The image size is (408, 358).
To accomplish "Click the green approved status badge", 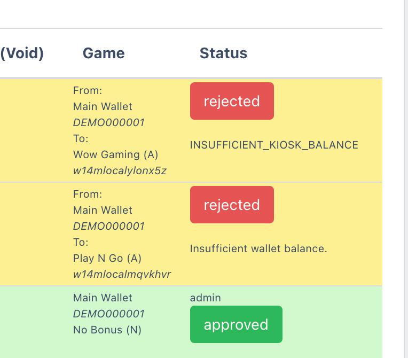I will point(236,324).
